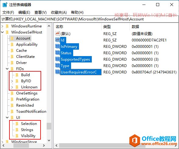This screenshot has height=149, width=179.
Task: Click the folder icon beside Build
Action: (x=17, y=75)
